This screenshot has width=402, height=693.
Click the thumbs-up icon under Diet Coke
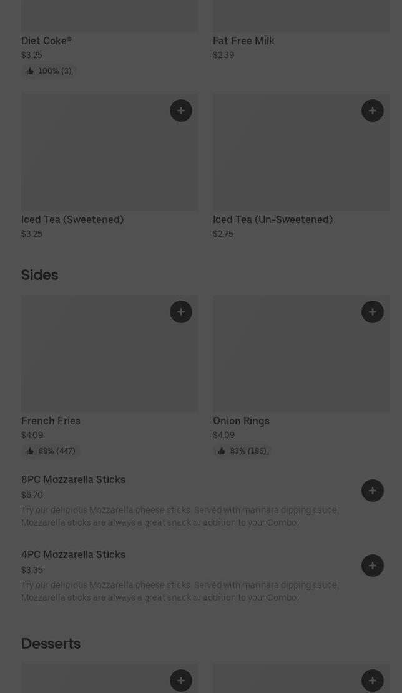(x=30, y=71)
